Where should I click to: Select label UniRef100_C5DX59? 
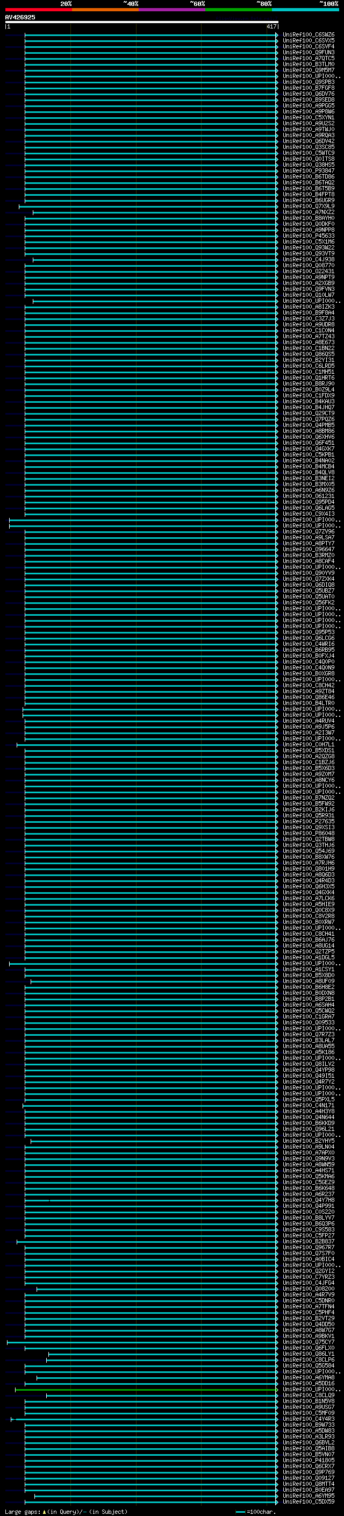click(x=309, y=1501)
